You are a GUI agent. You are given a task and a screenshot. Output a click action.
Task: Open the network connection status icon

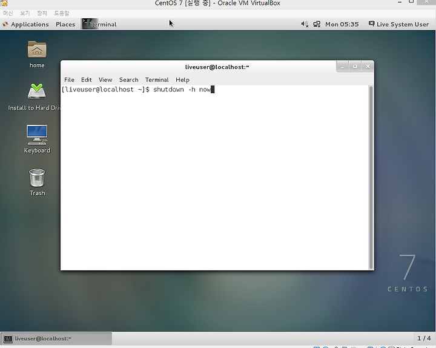317,24
